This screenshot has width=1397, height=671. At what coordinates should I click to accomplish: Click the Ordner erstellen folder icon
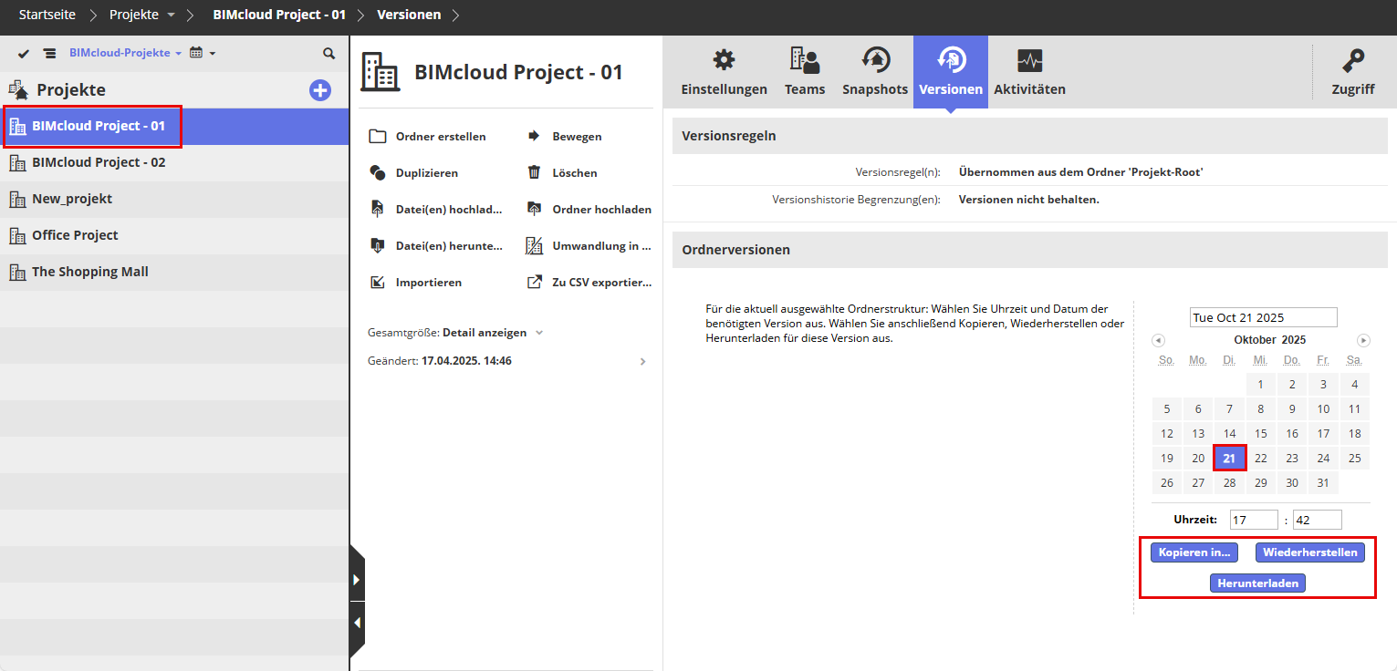coord(378,136)
